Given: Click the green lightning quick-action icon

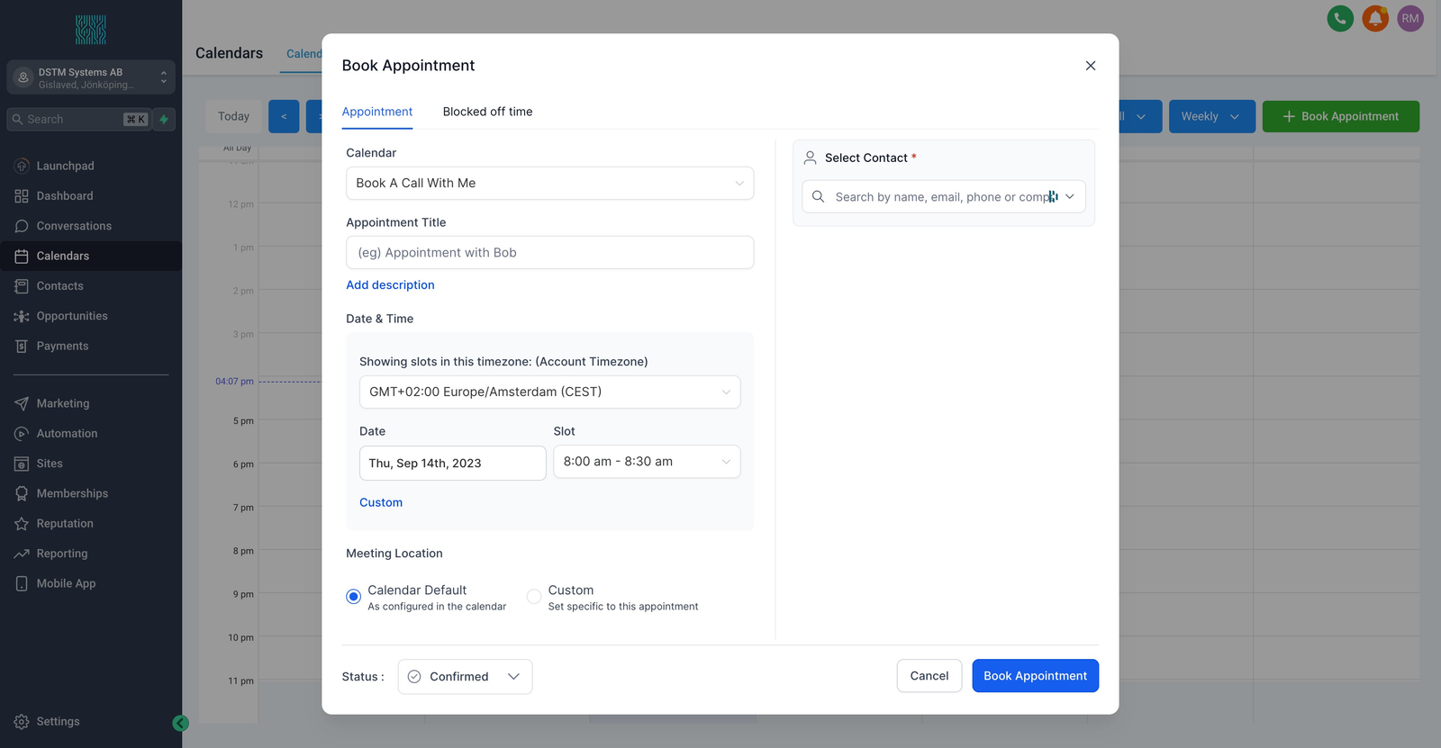Looking at the screenshot, I should [164, 120].
